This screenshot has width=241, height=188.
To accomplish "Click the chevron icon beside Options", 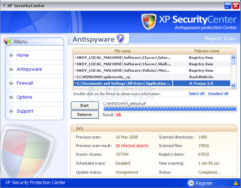I will (11, 97).
